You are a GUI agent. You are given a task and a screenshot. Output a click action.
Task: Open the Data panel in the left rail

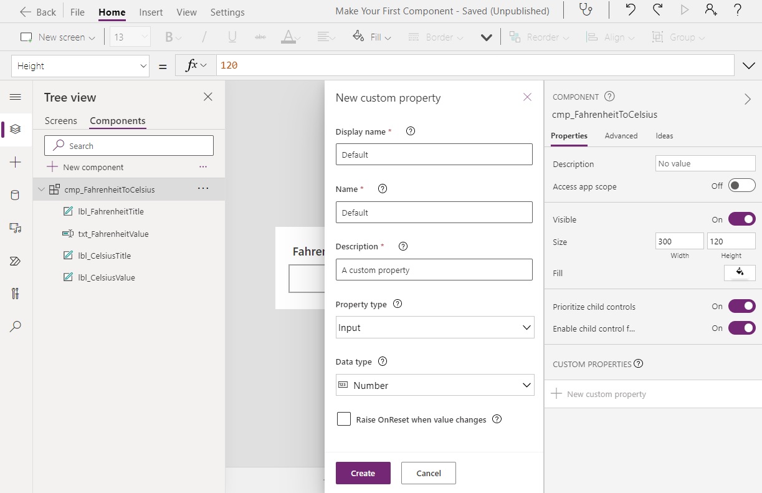pyautogui.click(x=16, y=194)
